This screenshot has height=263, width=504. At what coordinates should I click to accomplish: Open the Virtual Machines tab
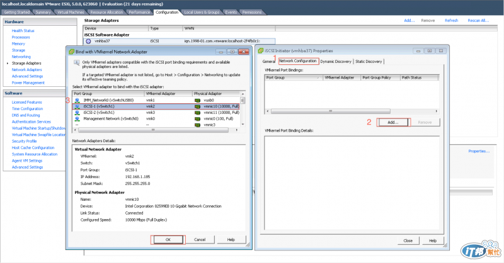tap(71, 12)
